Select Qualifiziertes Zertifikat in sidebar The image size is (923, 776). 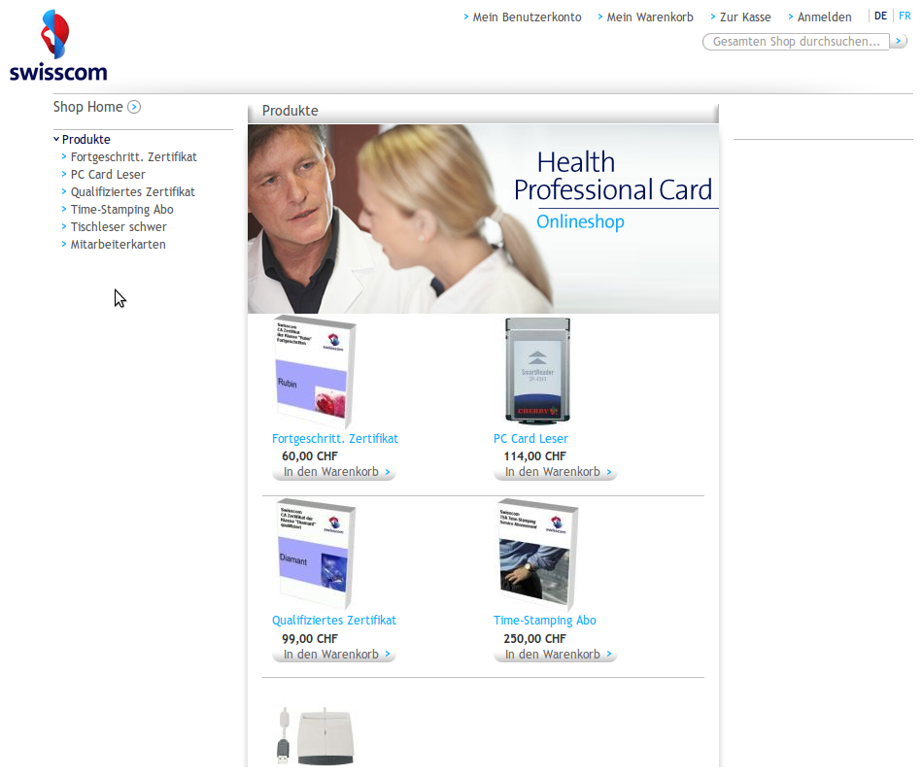132,191
